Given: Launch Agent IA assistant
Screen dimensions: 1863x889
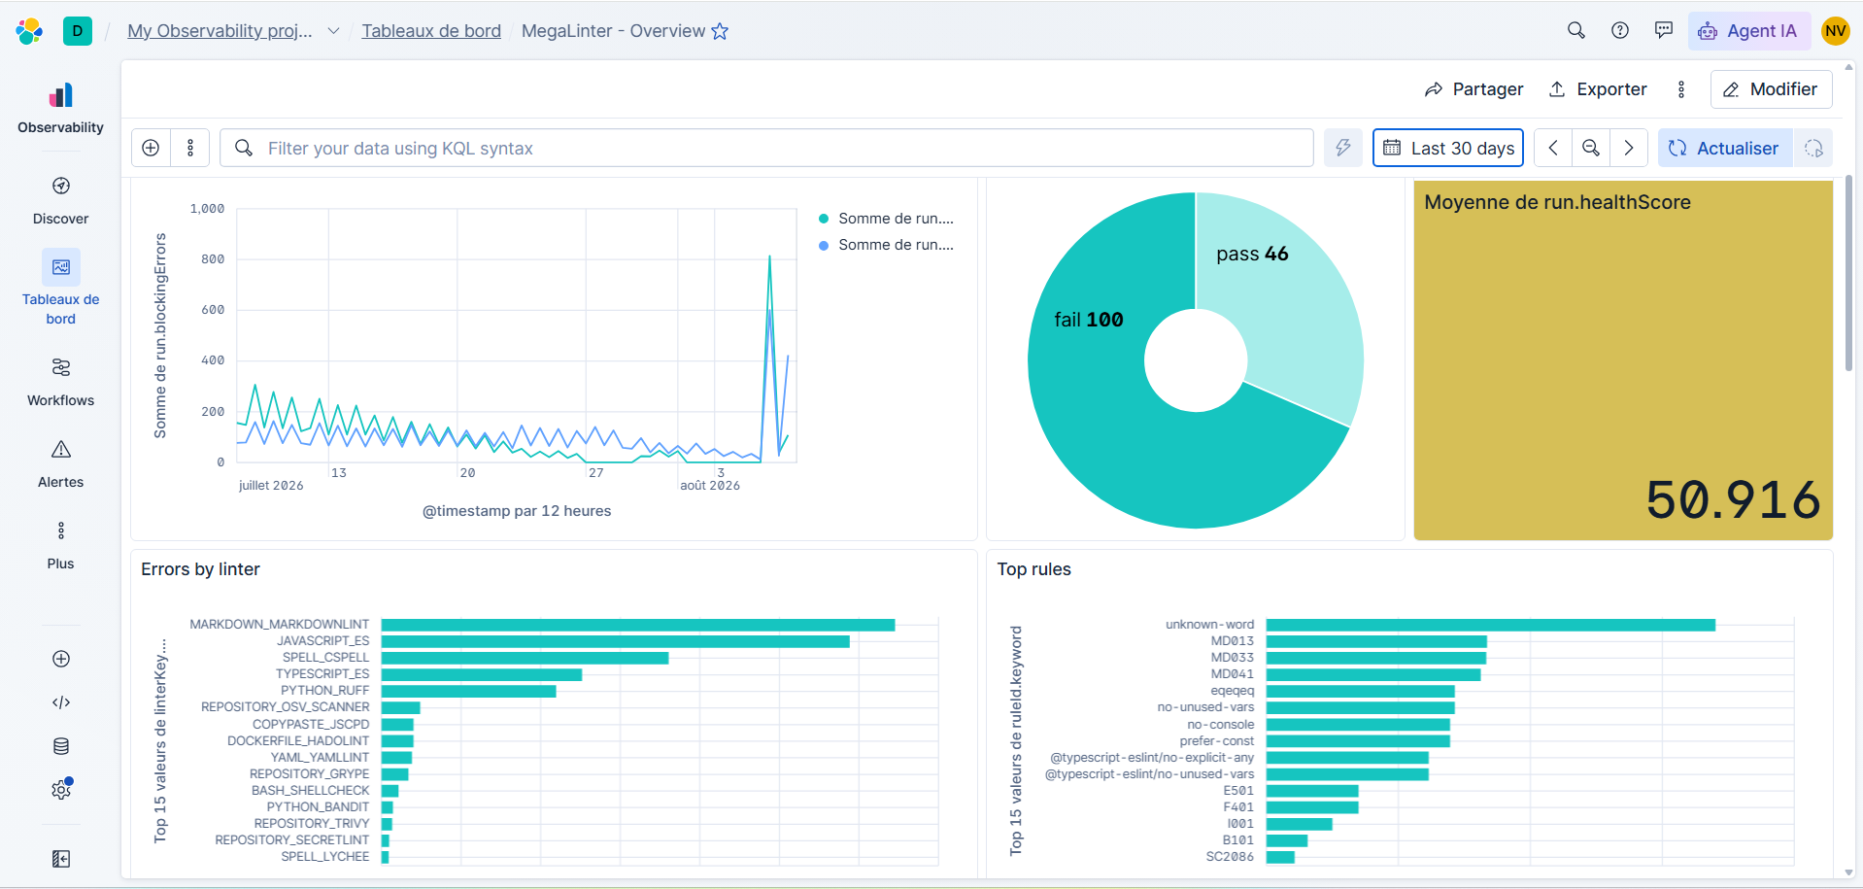Looking at the screenshot, I should (x=1748, y=31).
